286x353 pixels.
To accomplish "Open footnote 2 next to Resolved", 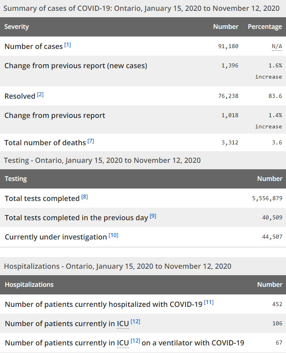I will pyautogui.click(x=40, y=95).
